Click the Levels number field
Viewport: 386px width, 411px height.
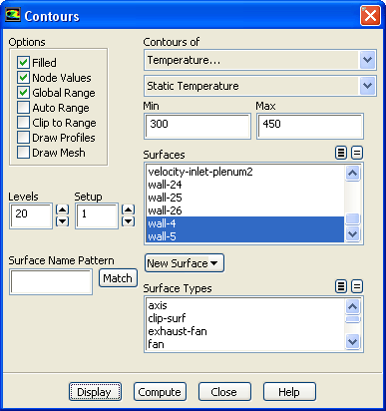click(x=31, y=215)
